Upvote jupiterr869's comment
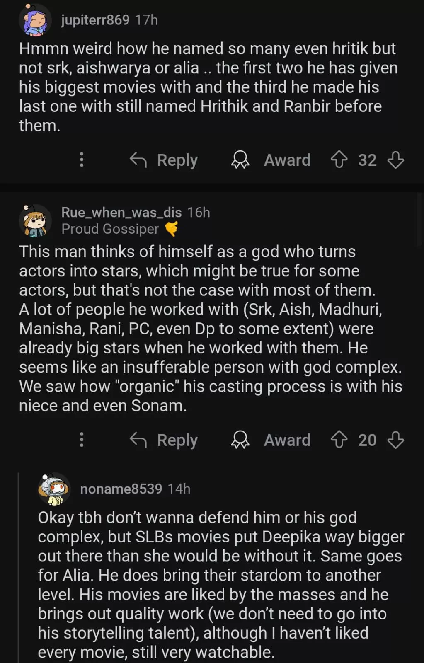 339,160
